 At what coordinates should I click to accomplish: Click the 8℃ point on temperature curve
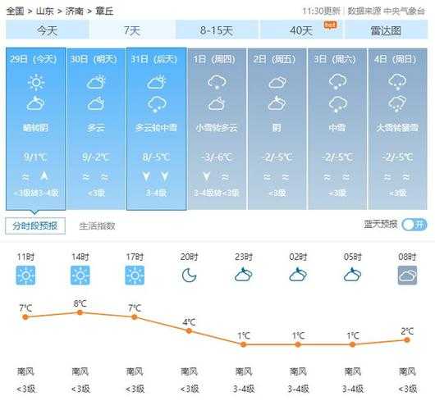[80, 312]
